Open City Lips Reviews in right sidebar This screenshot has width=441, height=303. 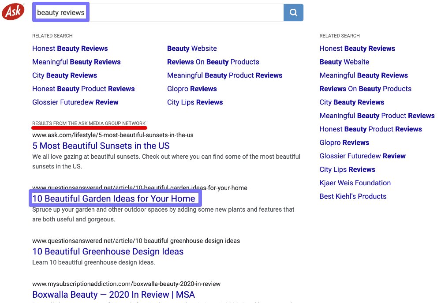[x=348, y=169]
